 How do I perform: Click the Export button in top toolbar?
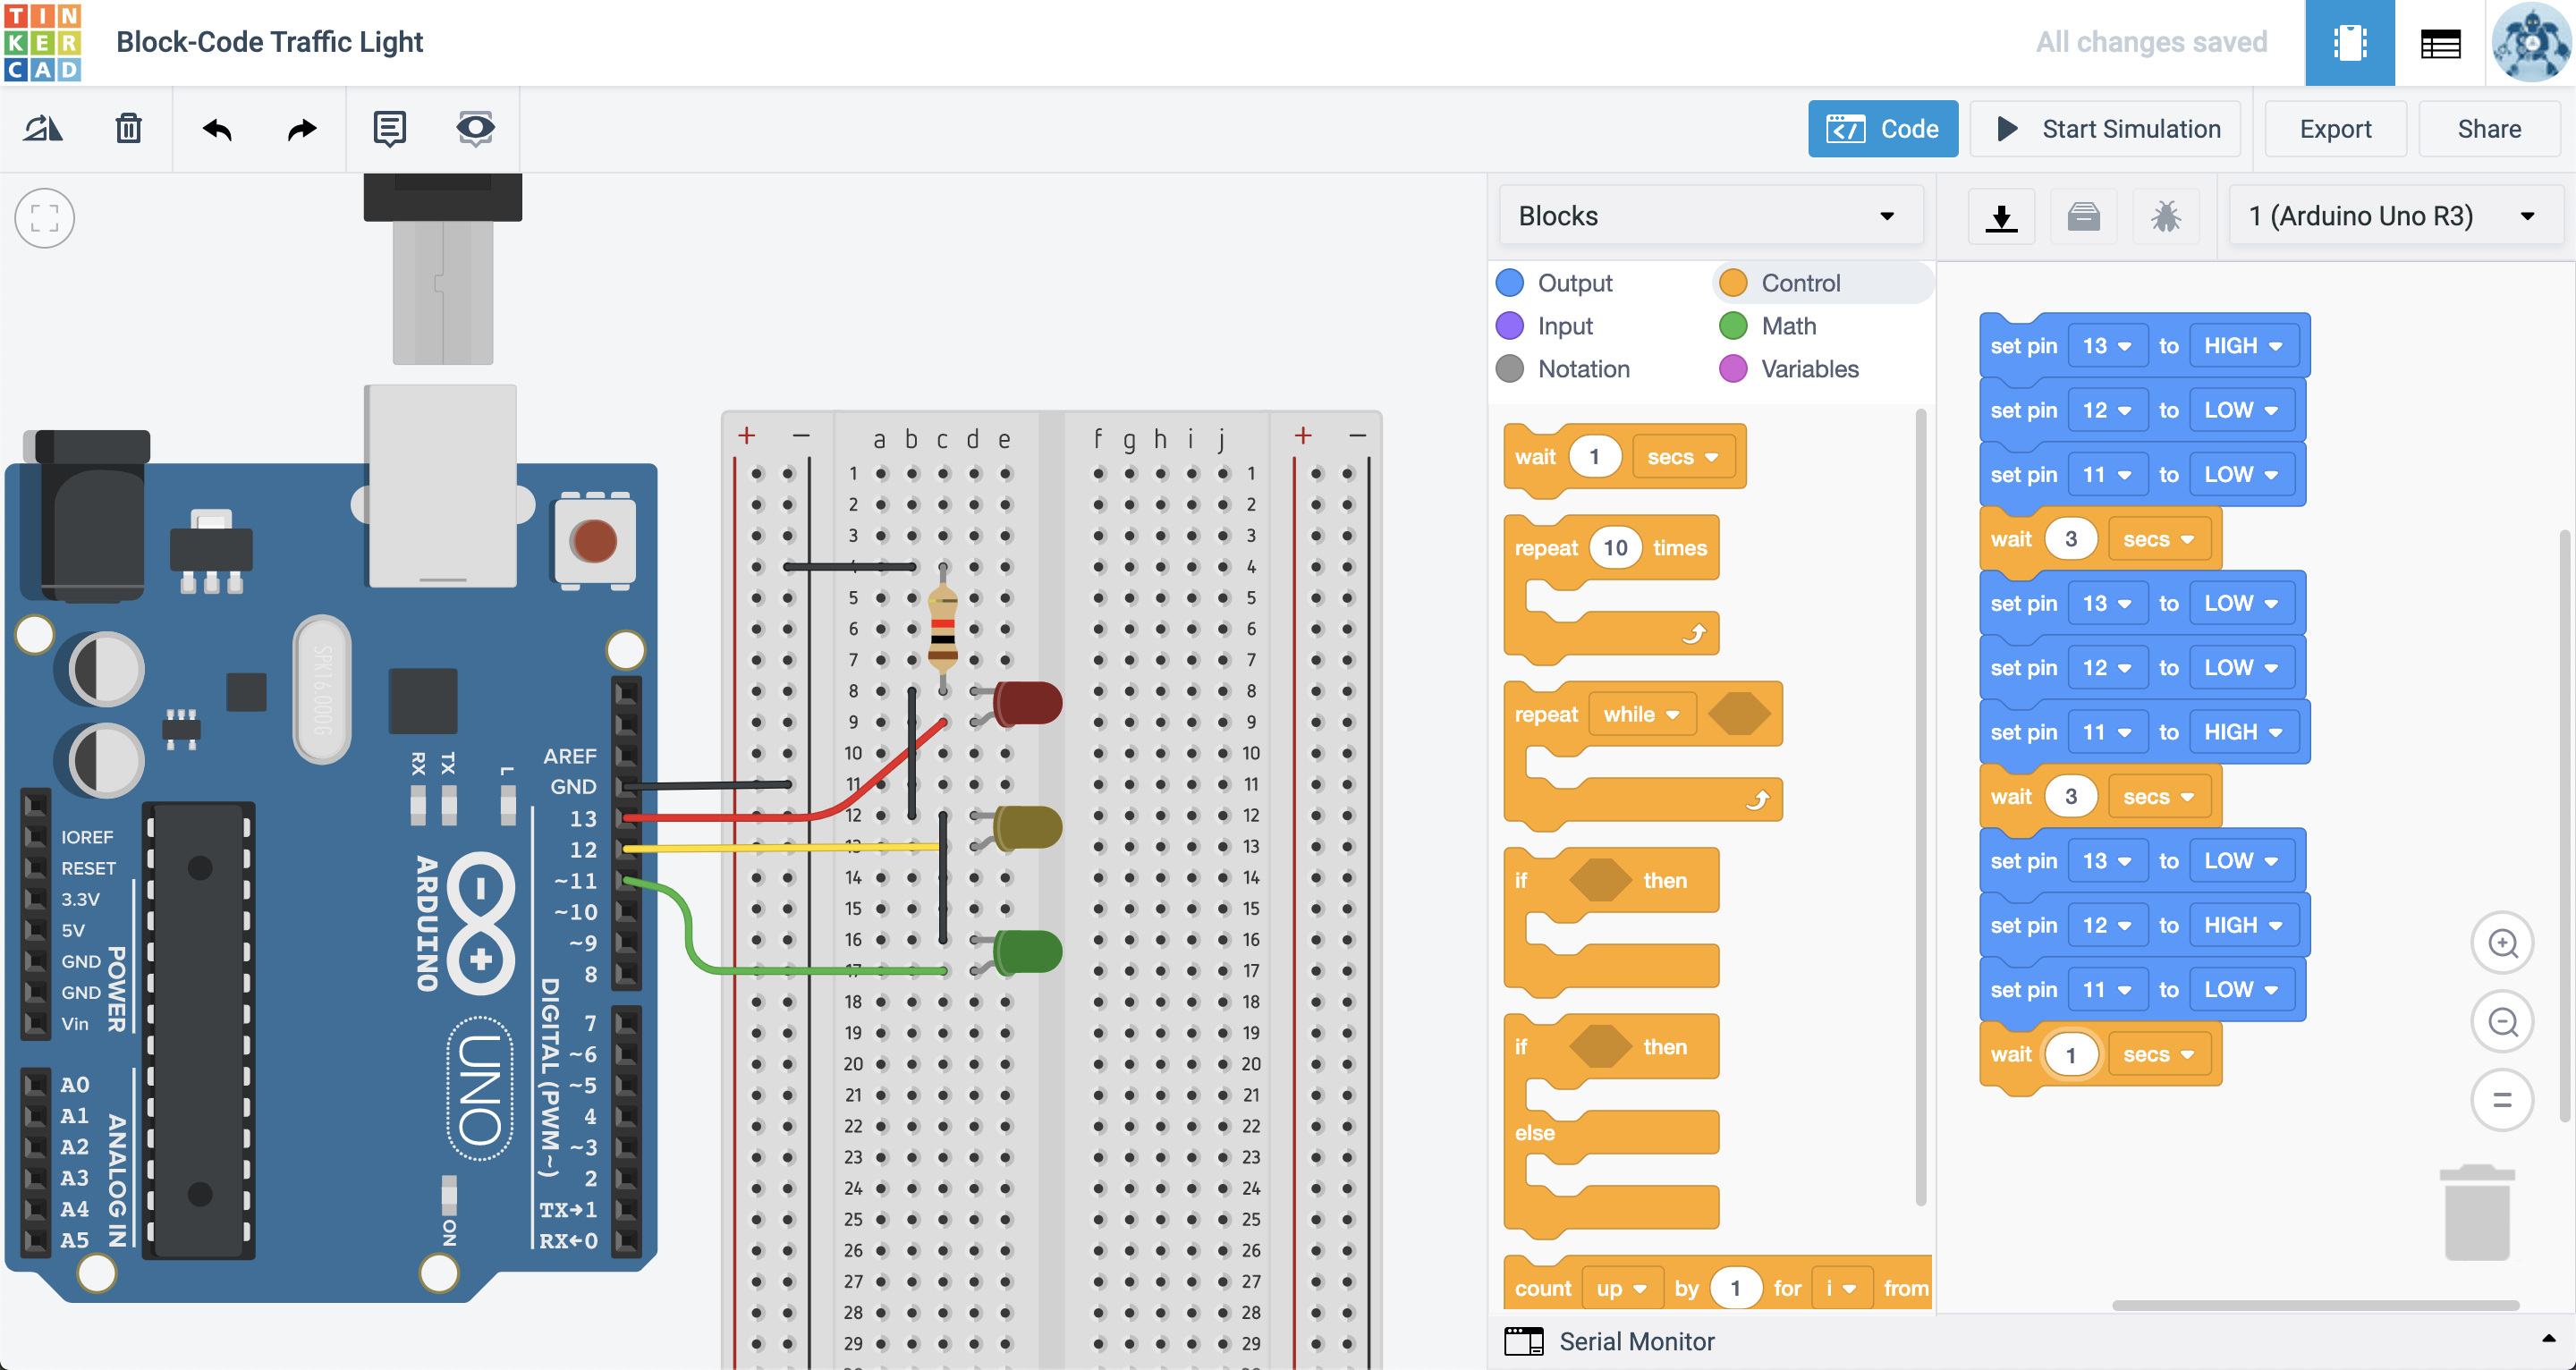click(x=2335, y=128)
